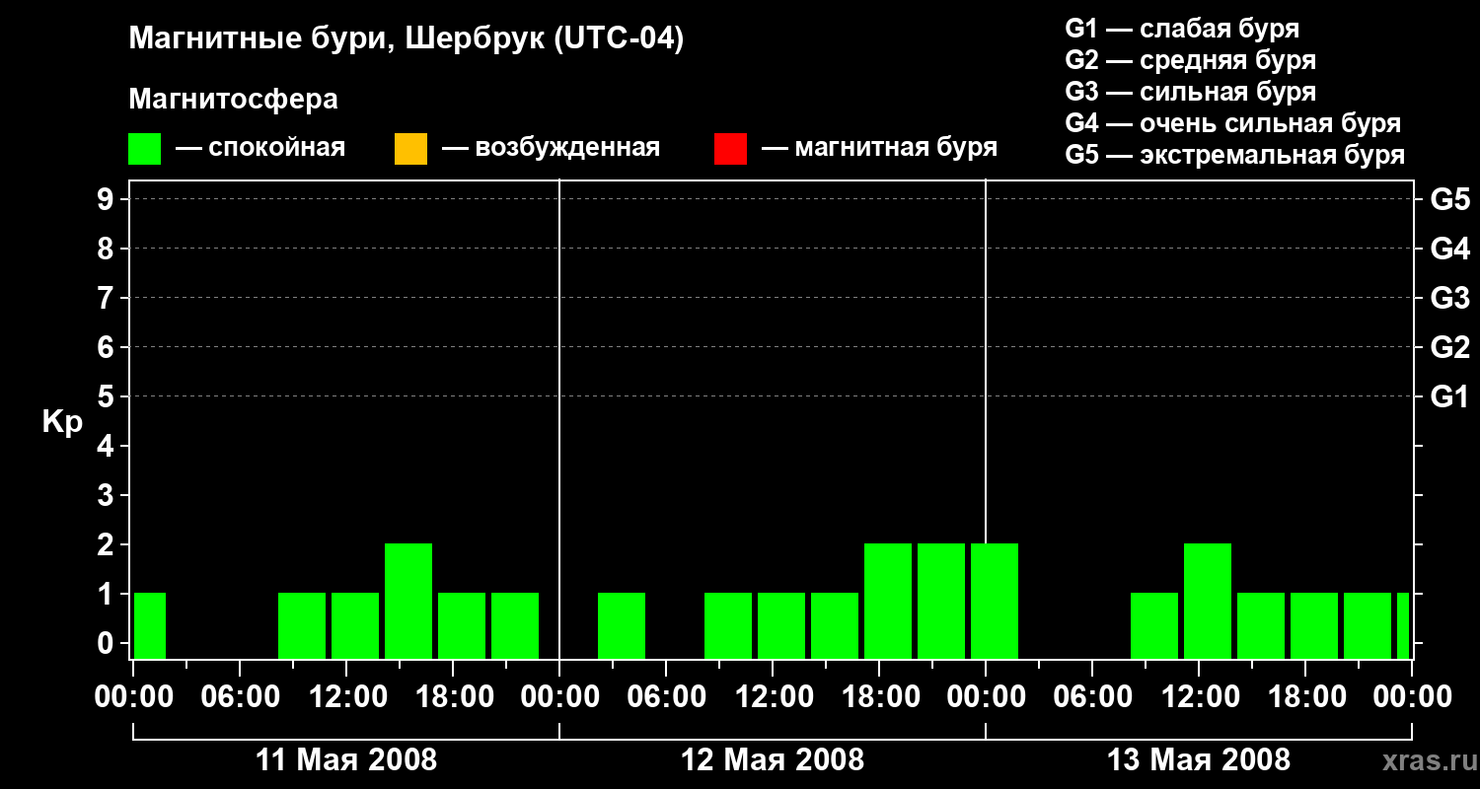Viewport: 1480px width, 789px height.
Task: Click the Kp 2 bar at 00:00 on 13 May
Action: [995, 601]
